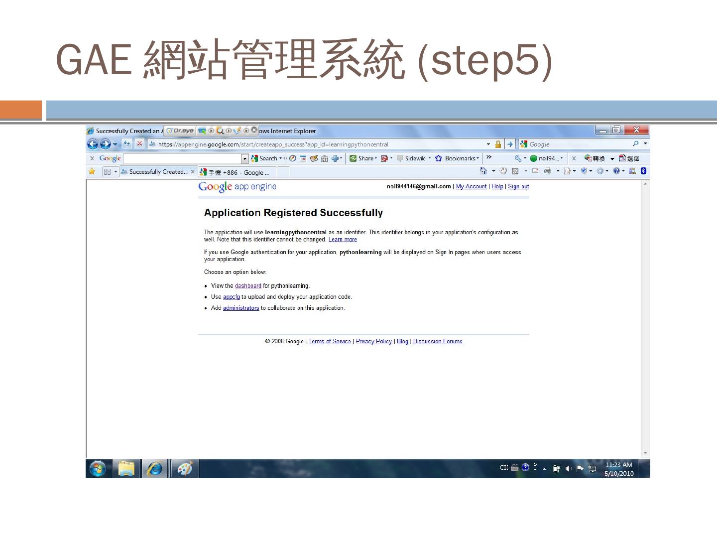This screenshot has height=538, width=717.
Task: Open the Terms of Service link
Action: tap(330, 341)
